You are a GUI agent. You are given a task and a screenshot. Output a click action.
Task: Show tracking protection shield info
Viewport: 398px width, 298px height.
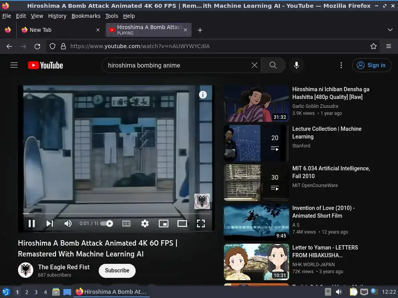pyautogui.click(x=52, y=47)
